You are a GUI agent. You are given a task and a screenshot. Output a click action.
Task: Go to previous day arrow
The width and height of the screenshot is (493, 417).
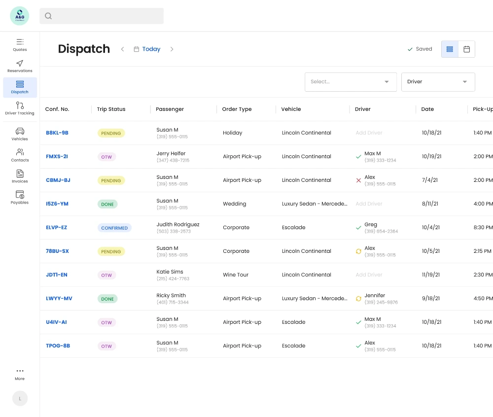(x=123, y=49)
